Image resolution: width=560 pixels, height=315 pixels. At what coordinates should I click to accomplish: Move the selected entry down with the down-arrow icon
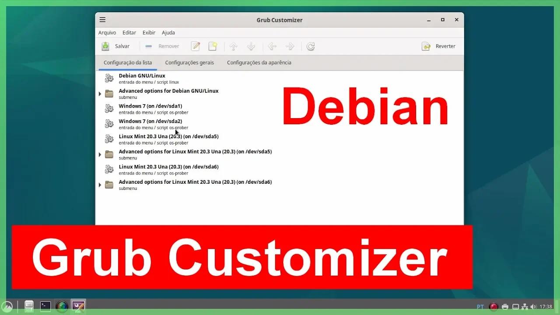pyautogui.click(x=251, y=46)
